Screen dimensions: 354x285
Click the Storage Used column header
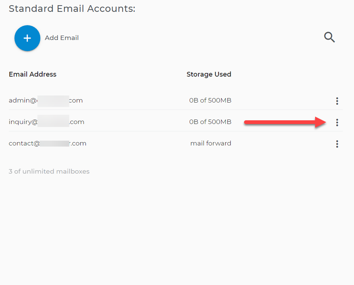click(x=208, y=74)
